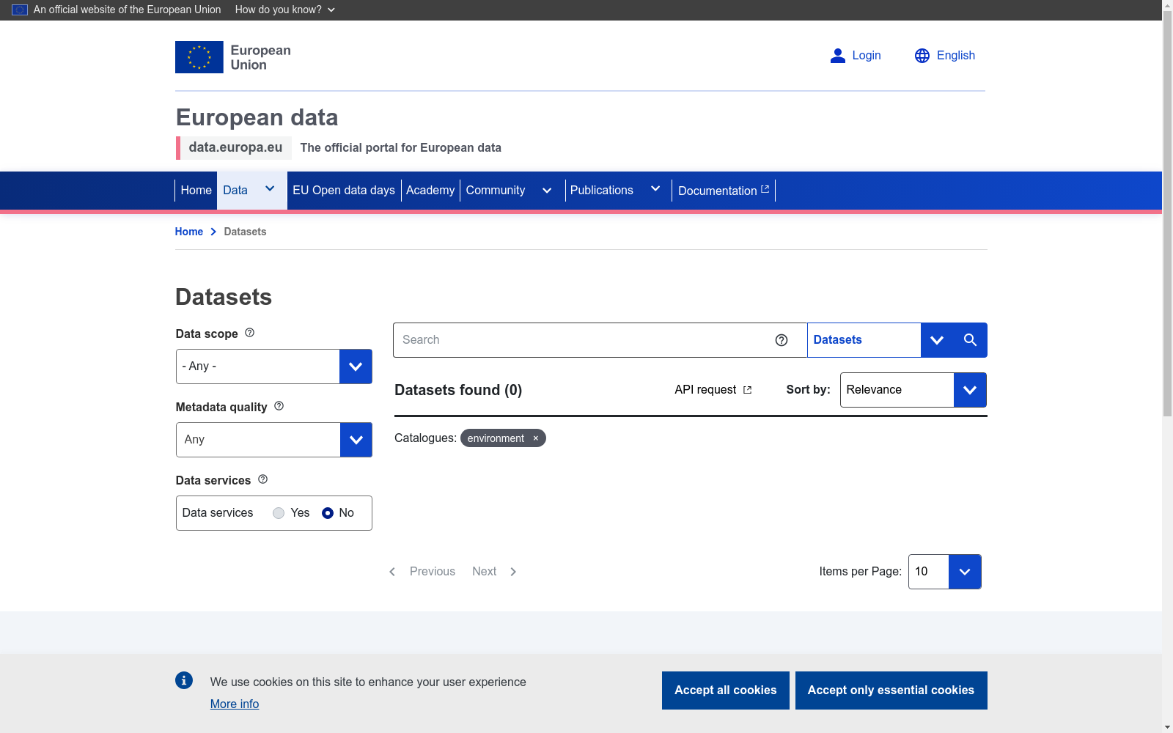1173x733 pixels.
Task: Click Data services help icon
Action: pyautogui.click(x=262, y=479)
